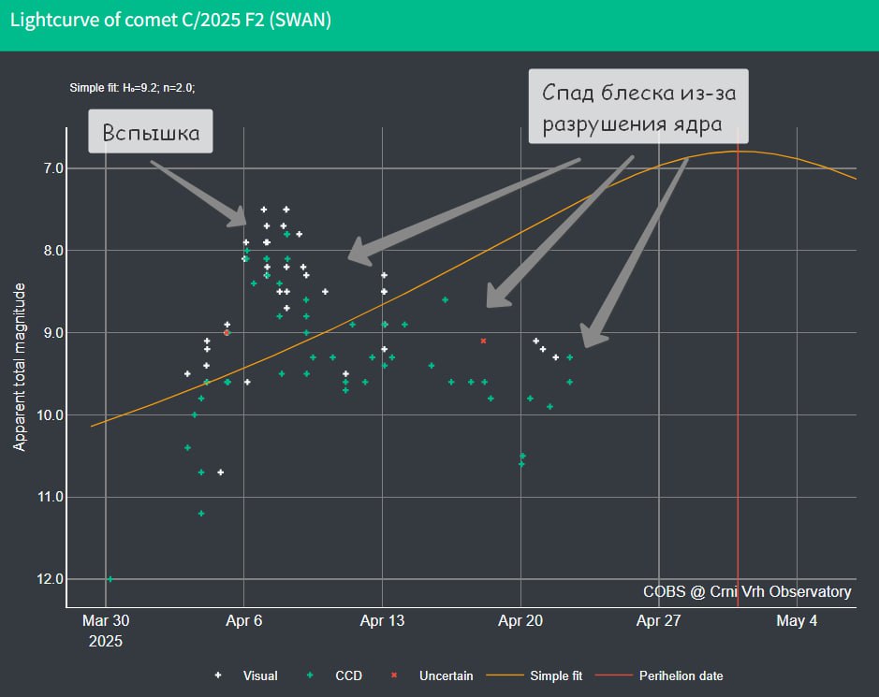Click the Apr 13 x-axis label
The width and height of the screenshot is (879, 697).
click(382, 621)
